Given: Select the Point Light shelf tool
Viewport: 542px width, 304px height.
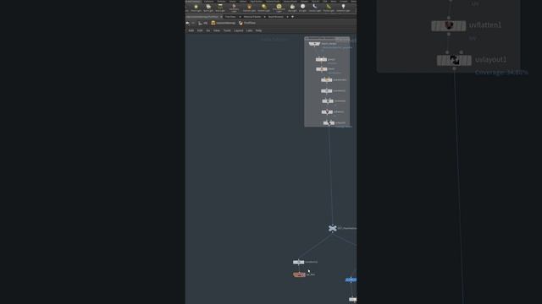Looking at the screenshot, I should [x=196, y=8].
